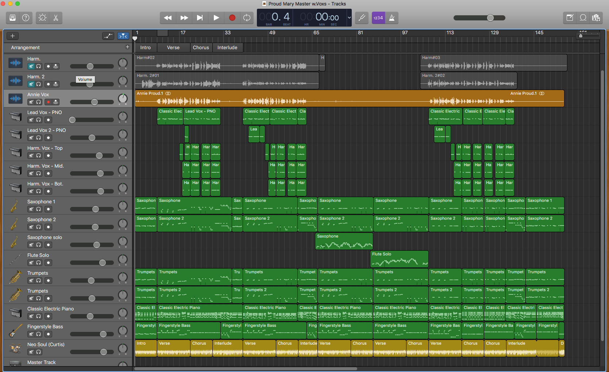Open the Loop Browser icon
609x372 pixels.
tap(583, 17)
